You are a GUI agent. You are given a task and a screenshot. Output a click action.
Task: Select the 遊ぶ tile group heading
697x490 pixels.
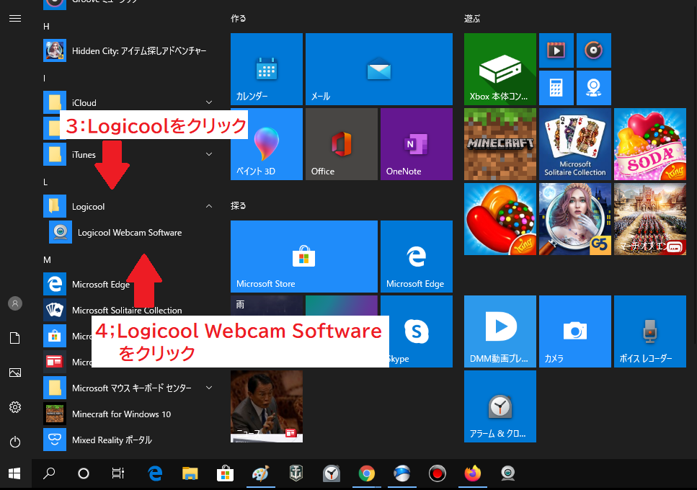click(x=472, y=19)
